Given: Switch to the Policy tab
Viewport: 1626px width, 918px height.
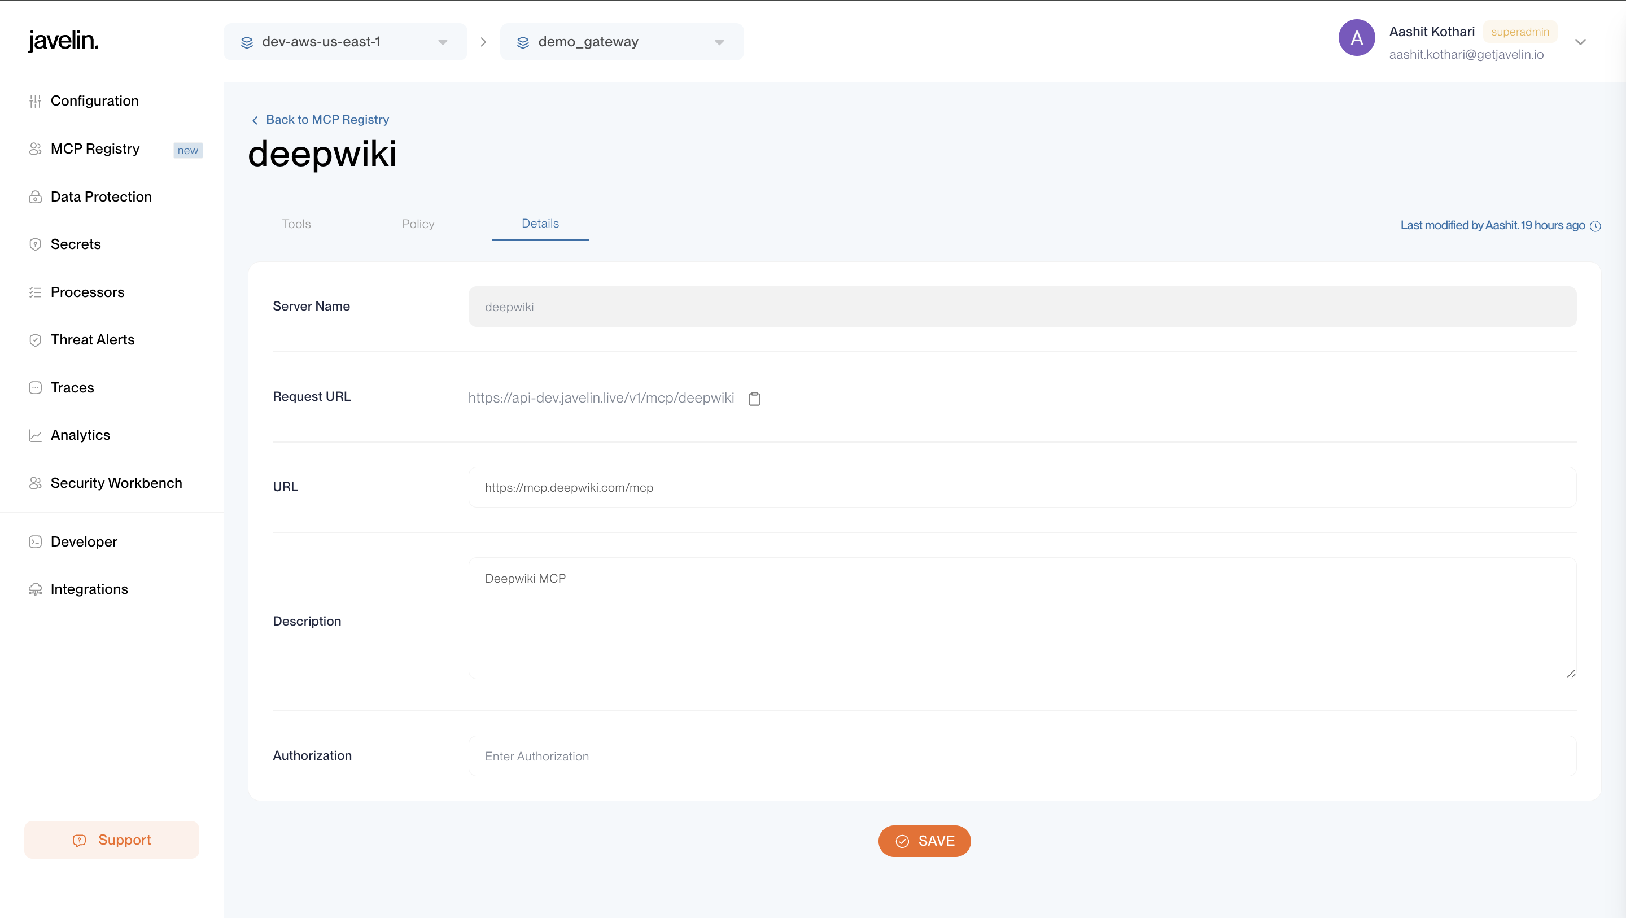Looking at the screenshot, I should tap(418, 224).
